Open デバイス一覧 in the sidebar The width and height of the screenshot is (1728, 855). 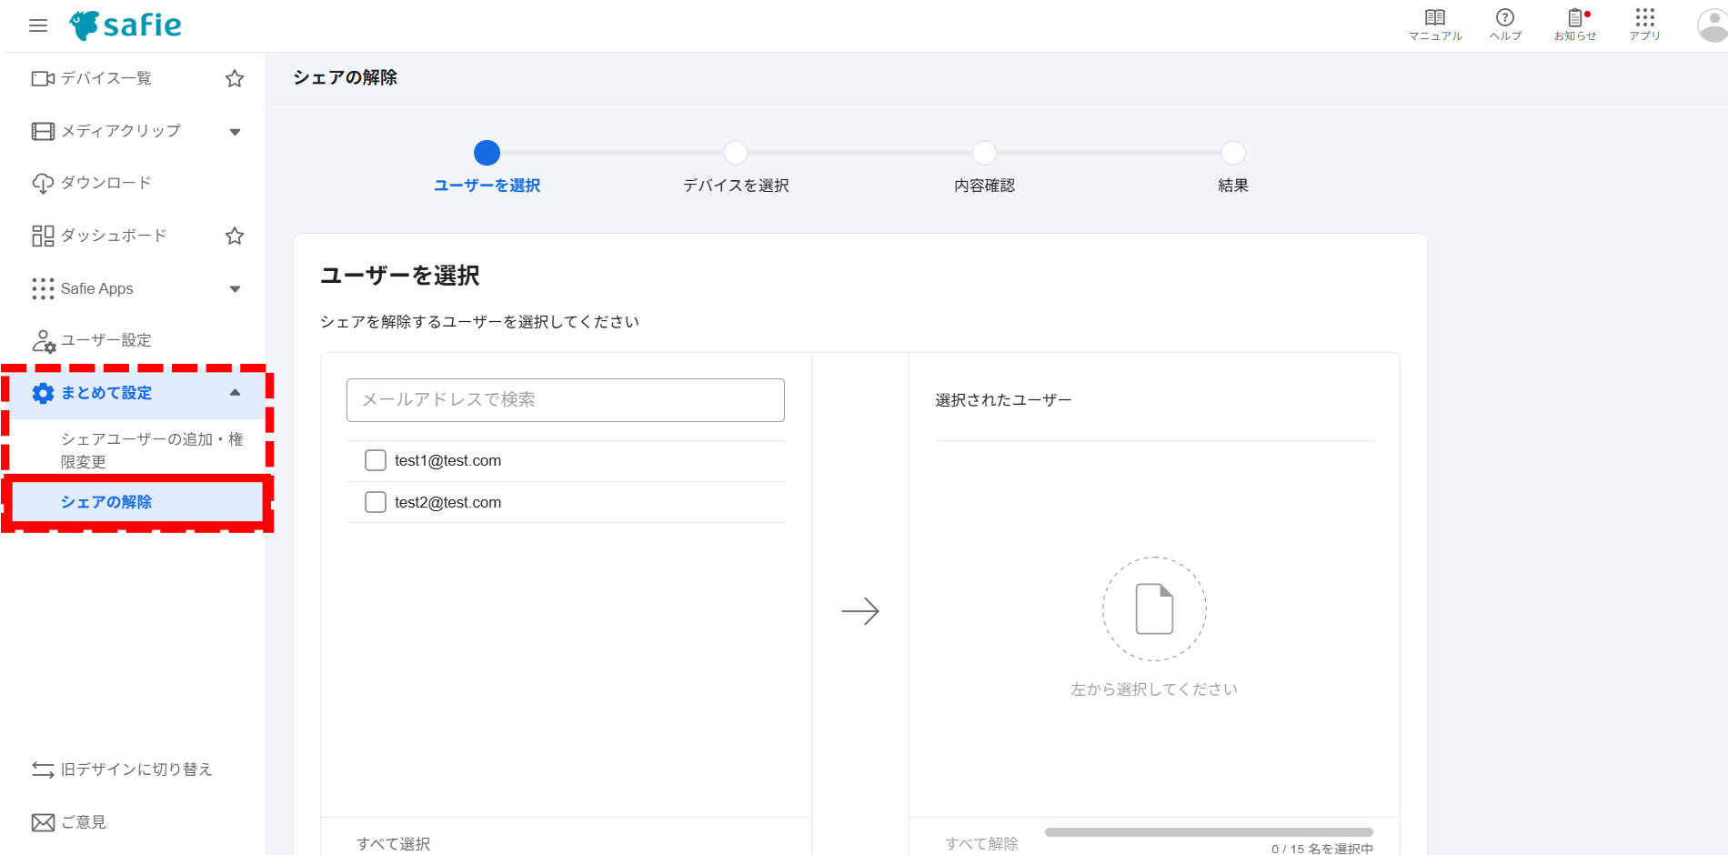click(x=106, y=78)
